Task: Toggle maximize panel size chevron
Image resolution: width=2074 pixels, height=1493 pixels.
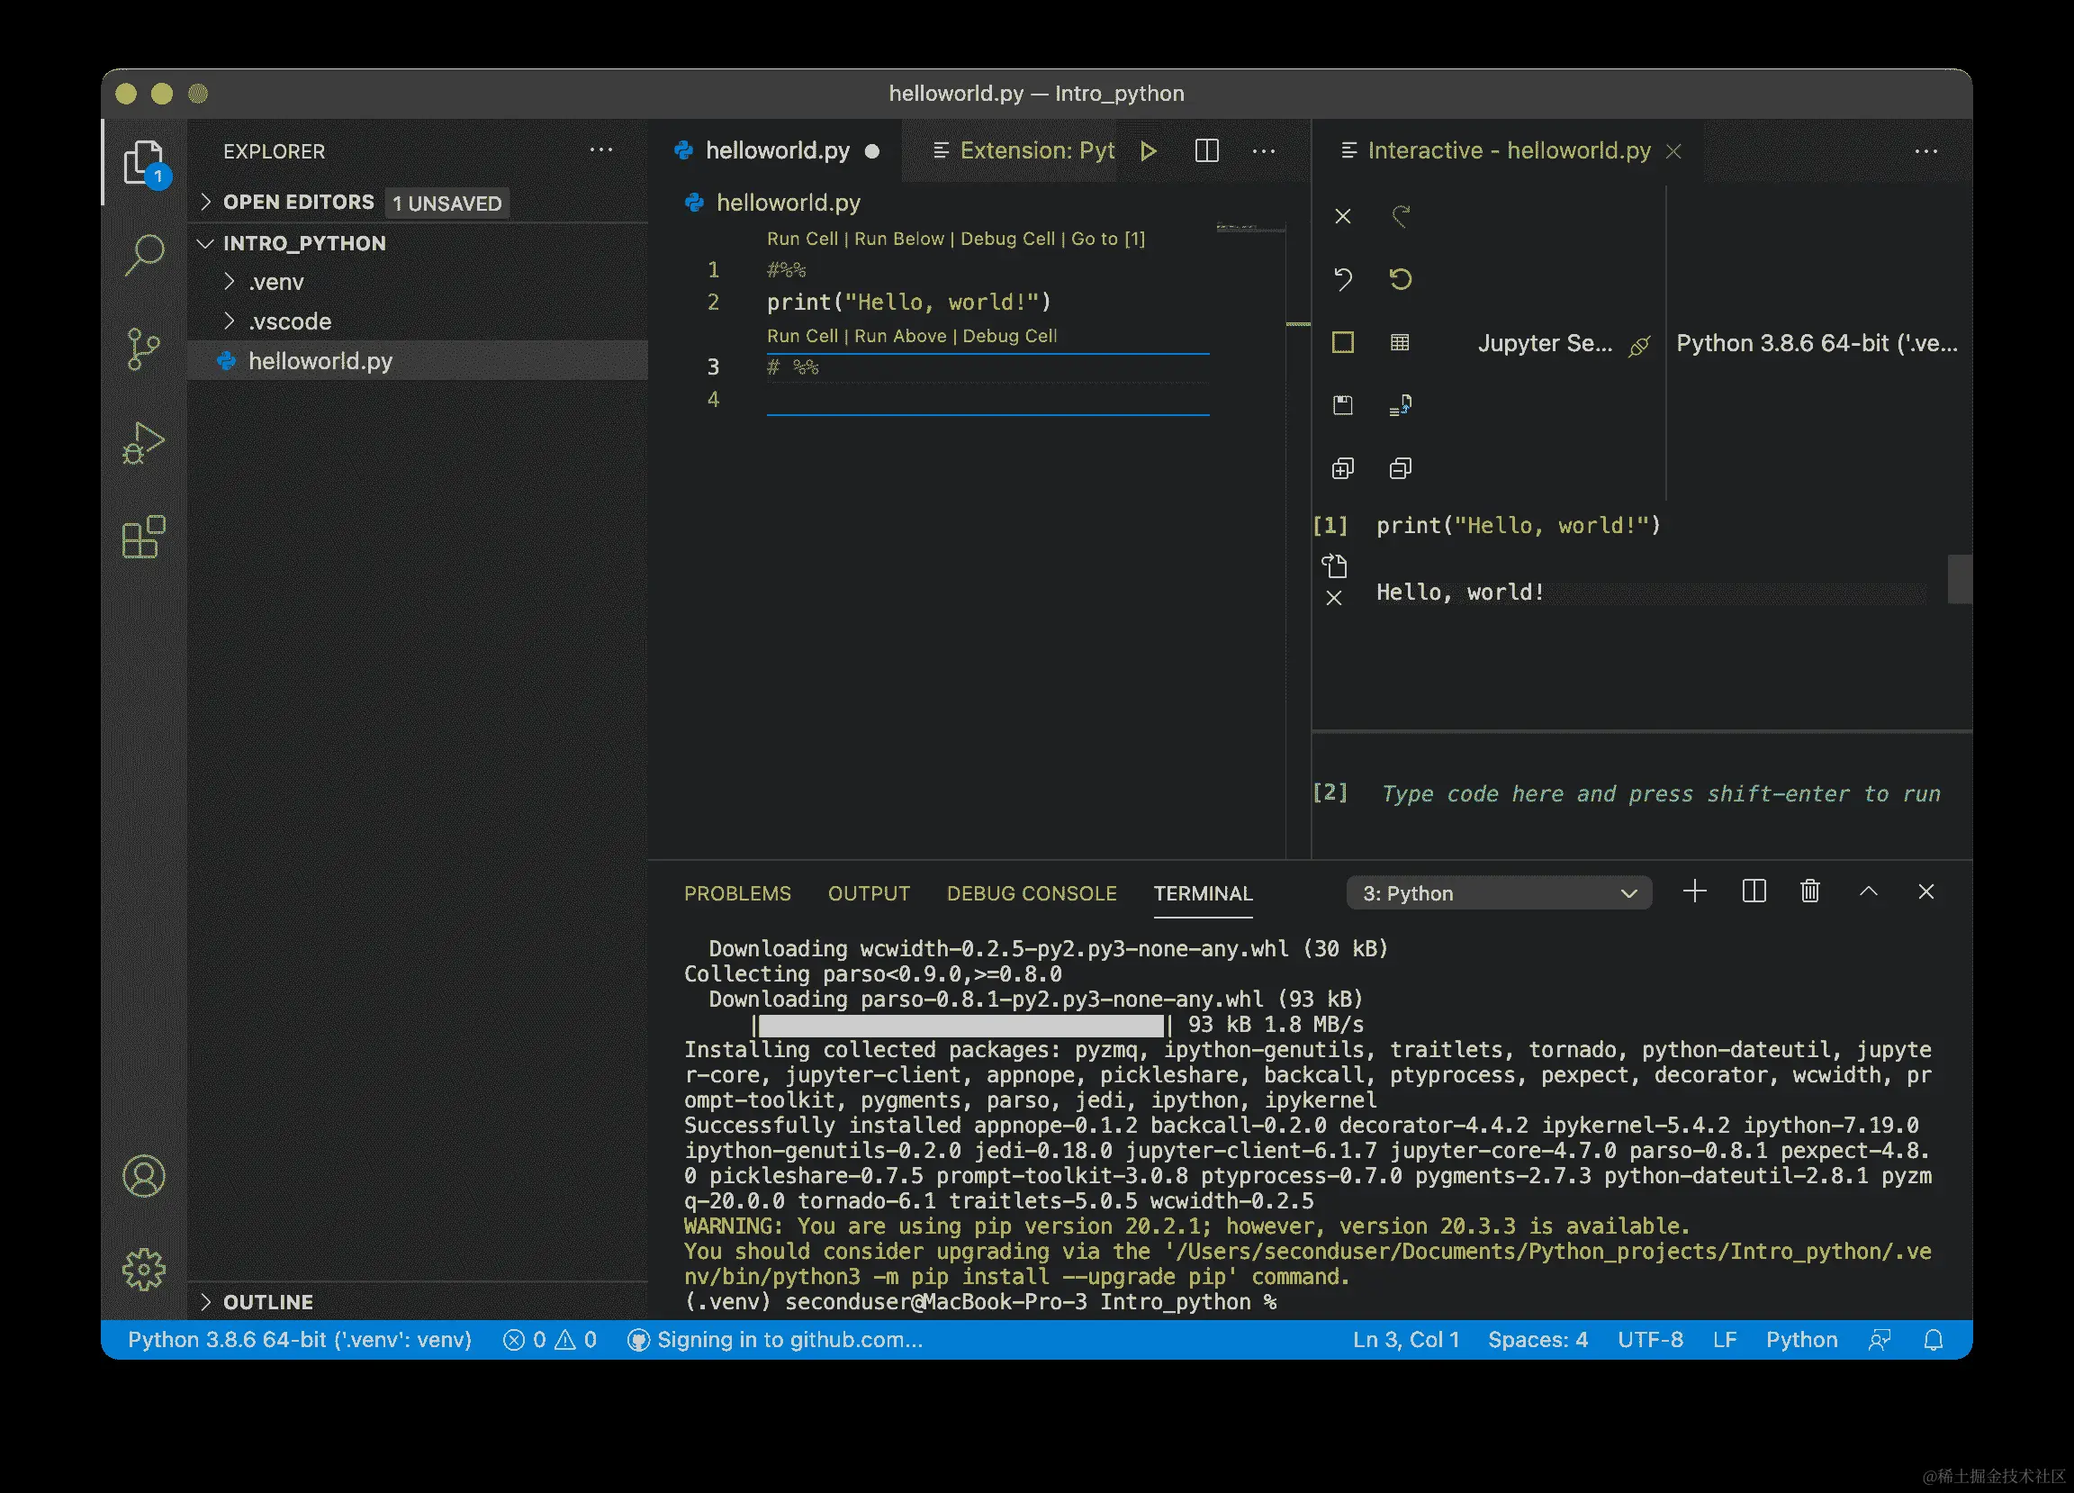Action: coord(1868,892)
